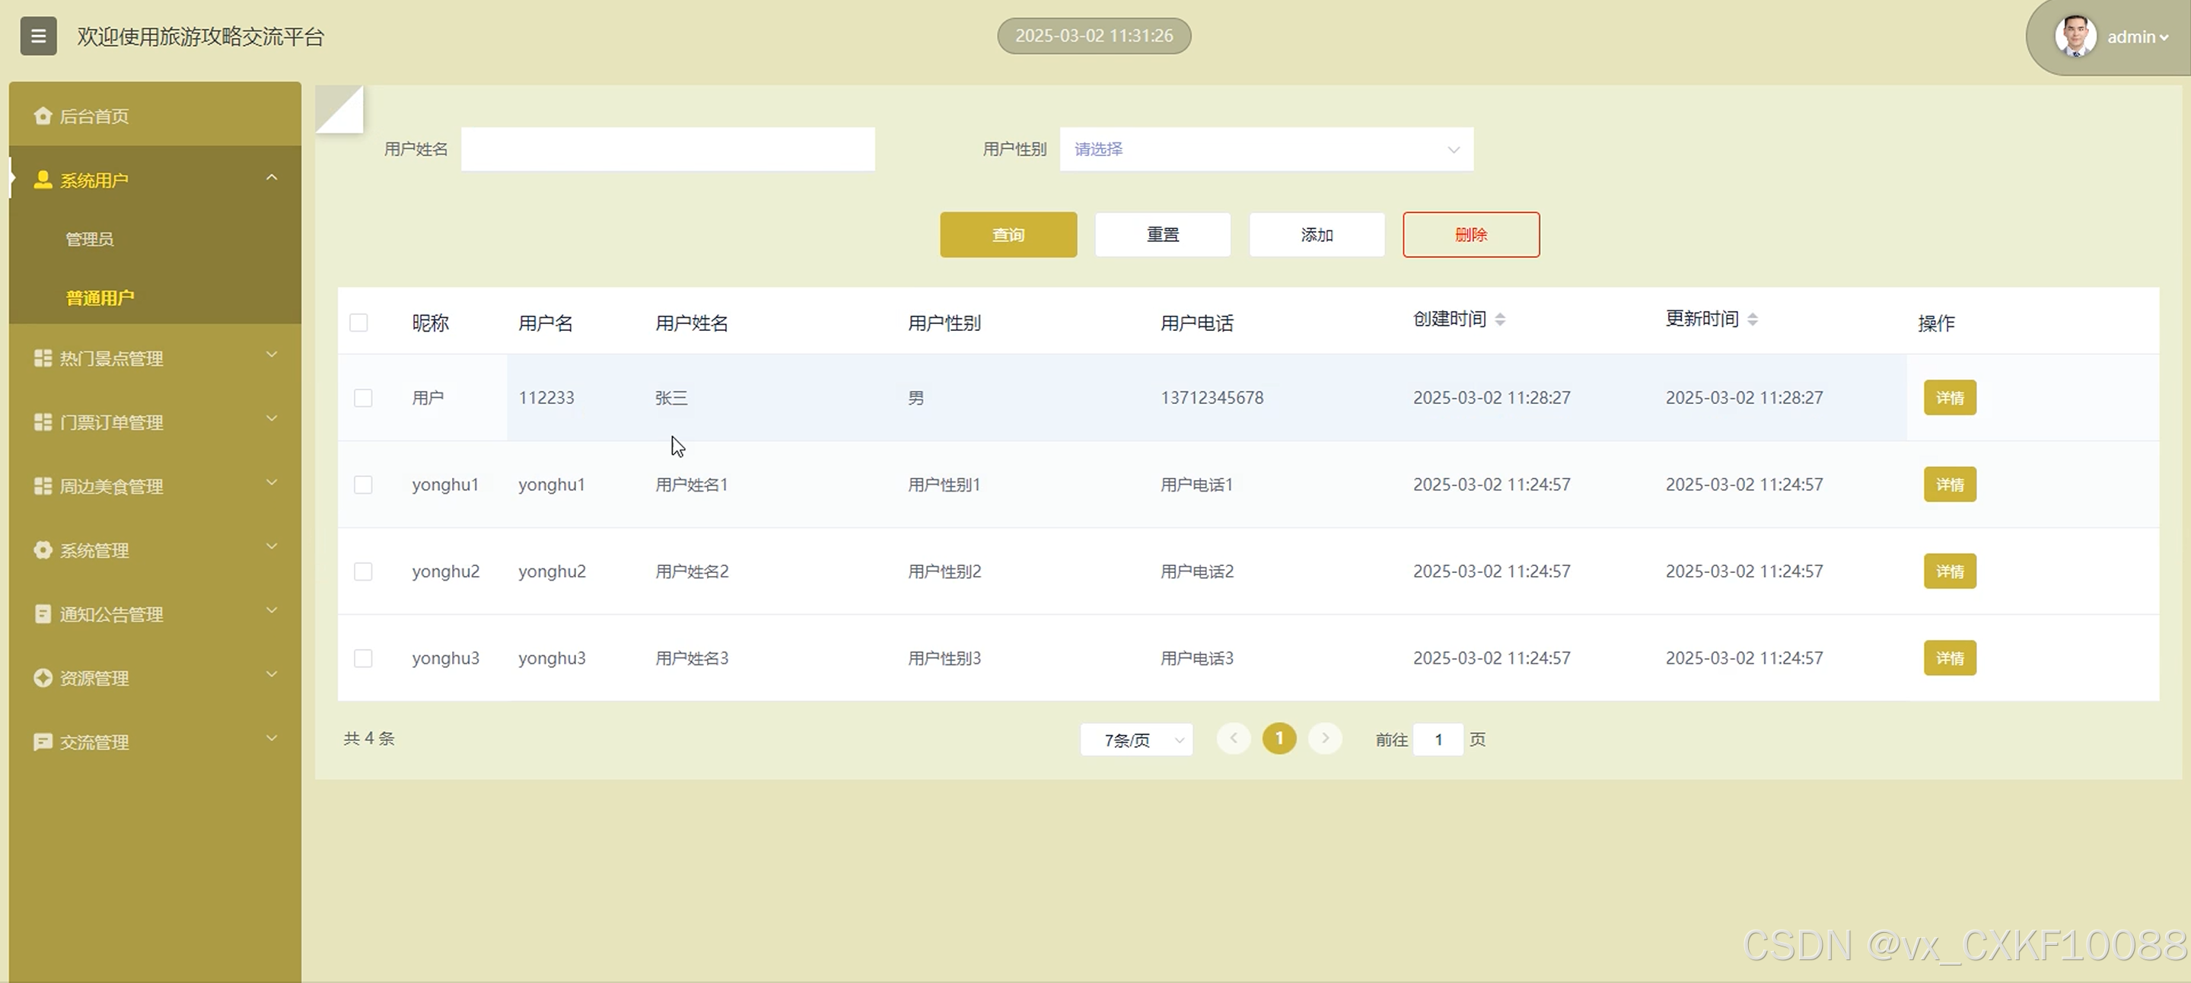Select the yonghu2 row checkbox
This screenshot has height=983, width=2191.
(363, 571)
